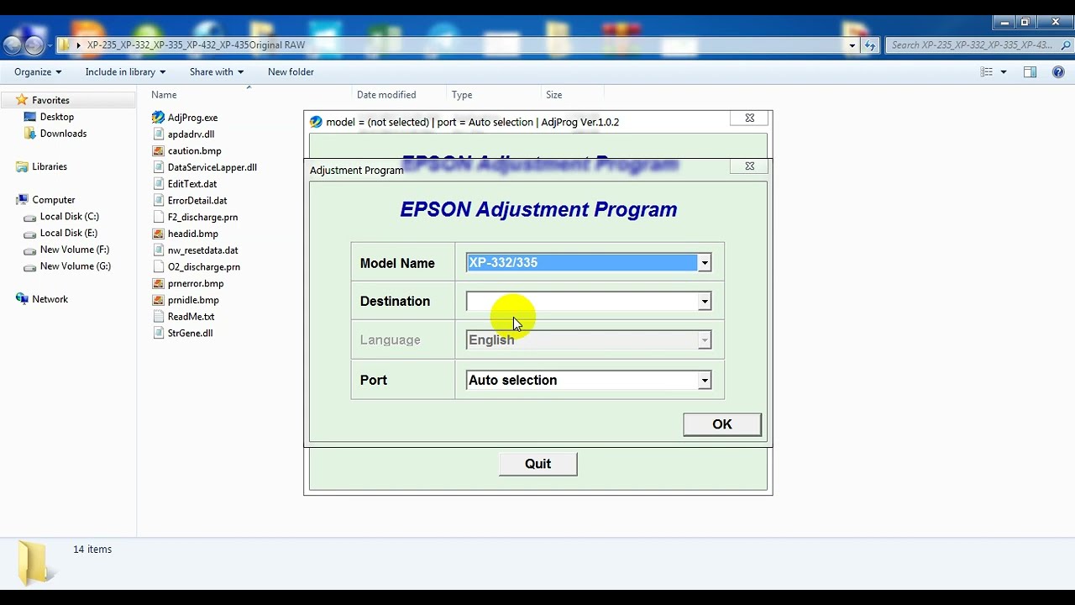Close the Adjustment Program dialog
The image size is (1075, 605).
coord(749,166)
